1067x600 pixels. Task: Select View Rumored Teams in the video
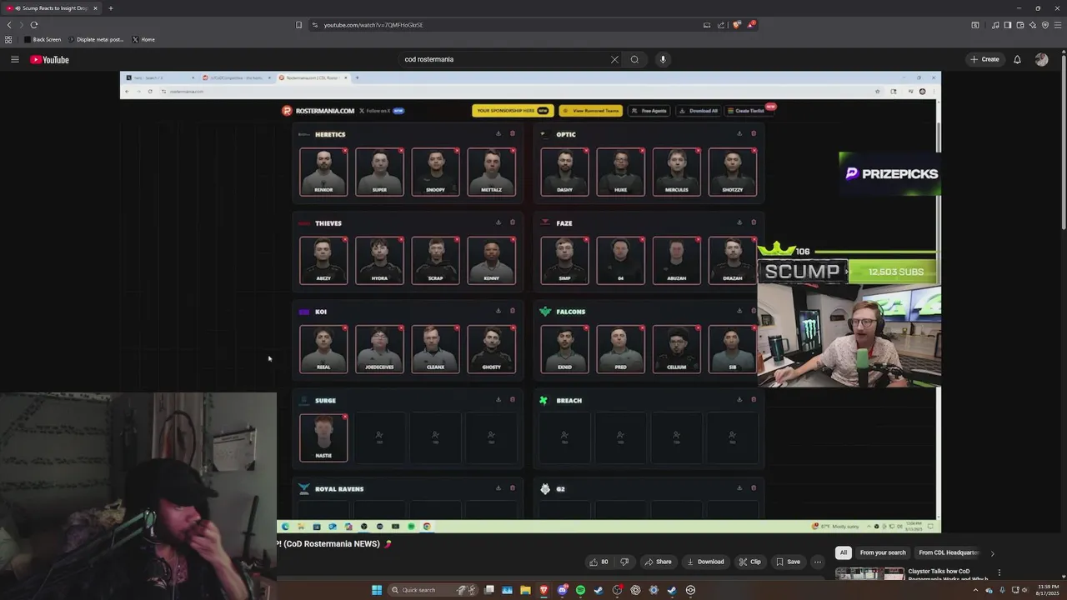pos(590,110)
